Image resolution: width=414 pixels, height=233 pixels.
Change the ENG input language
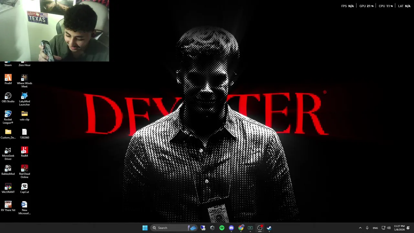pos(375,228)
